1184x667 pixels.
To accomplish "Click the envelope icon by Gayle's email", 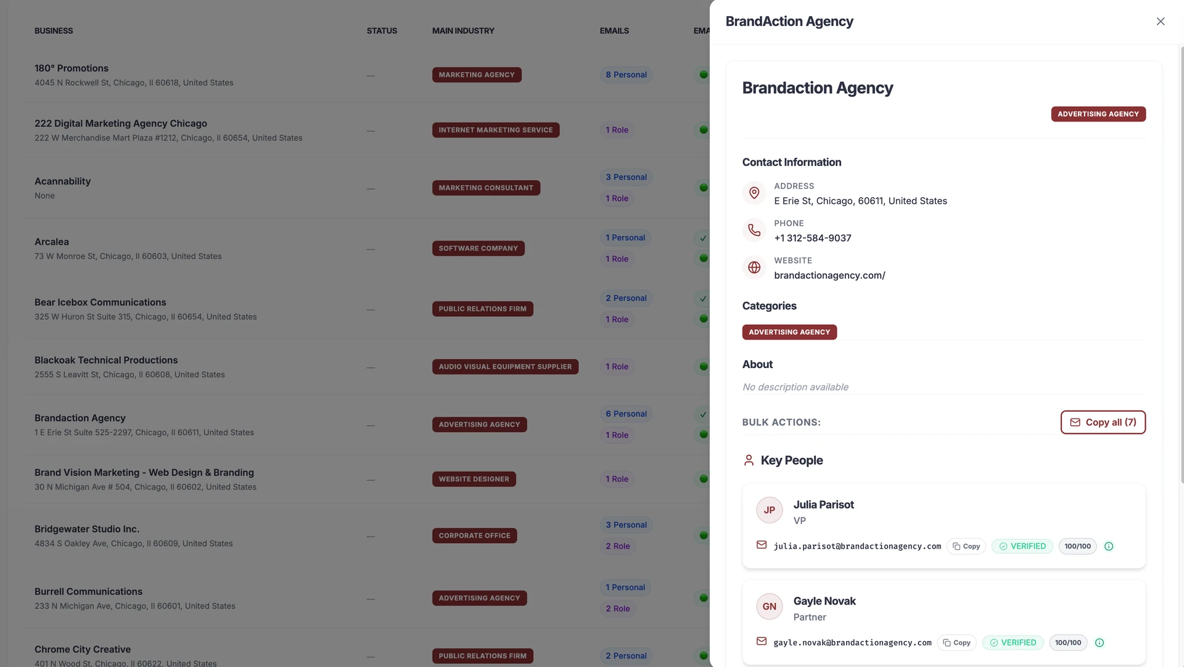I will pyautogui.click(x=762, y=642).
